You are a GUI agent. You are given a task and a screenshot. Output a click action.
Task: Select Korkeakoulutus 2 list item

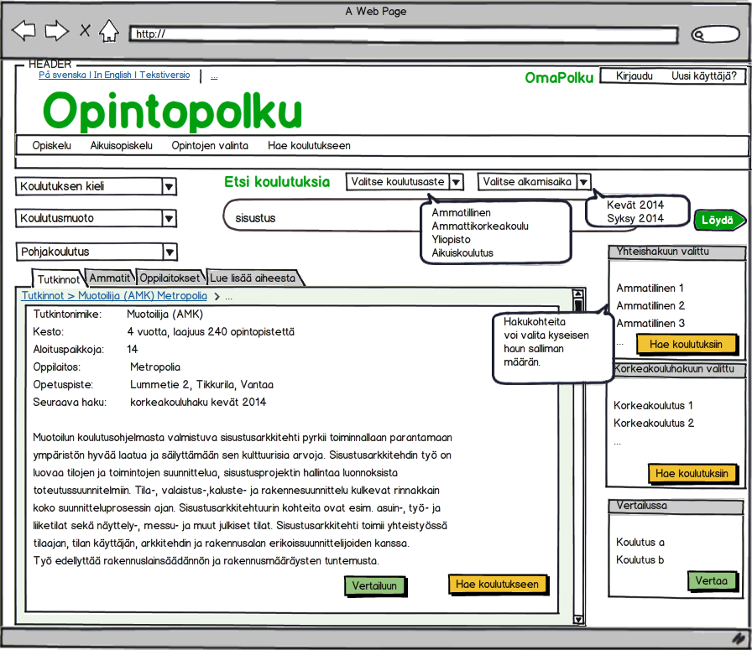653,424
